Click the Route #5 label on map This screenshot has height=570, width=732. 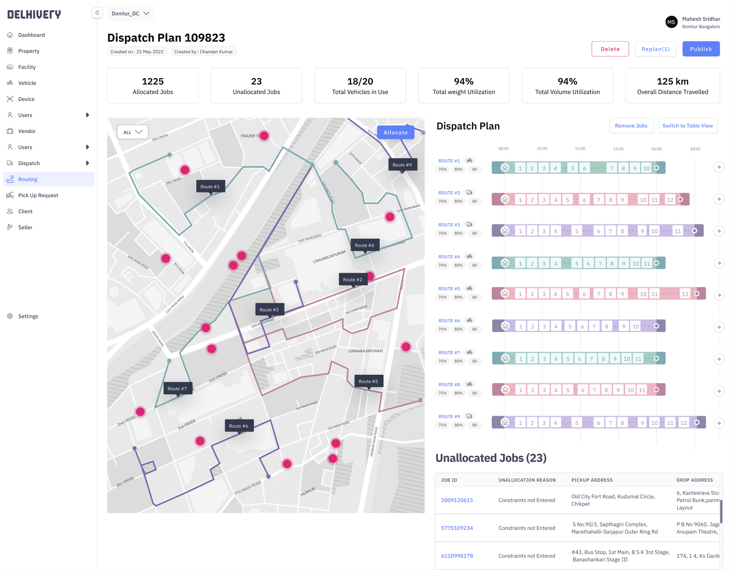[368, 381]
